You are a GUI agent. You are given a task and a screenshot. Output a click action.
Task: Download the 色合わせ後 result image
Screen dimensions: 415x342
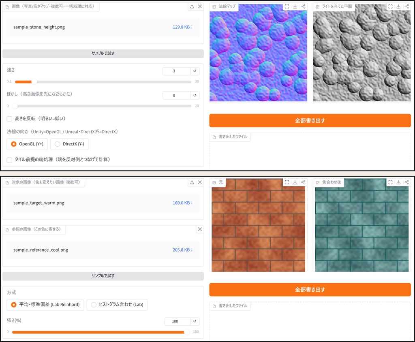click(399, 182)
